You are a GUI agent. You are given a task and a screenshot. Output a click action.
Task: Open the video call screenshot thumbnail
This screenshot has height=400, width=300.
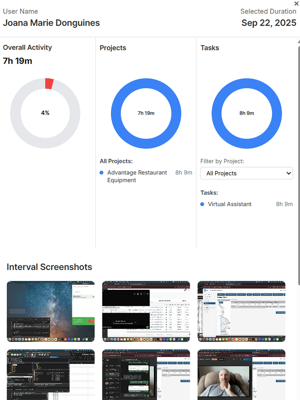[241, 374]
